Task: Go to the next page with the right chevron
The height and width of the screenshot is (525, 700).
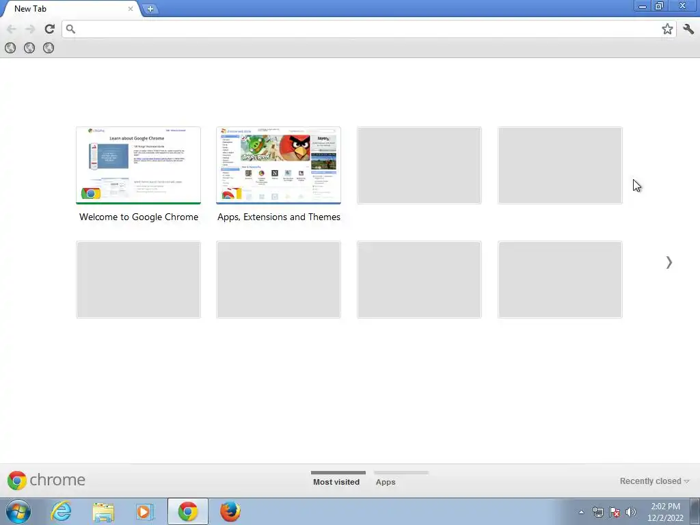Action: [x=669, y=262]
